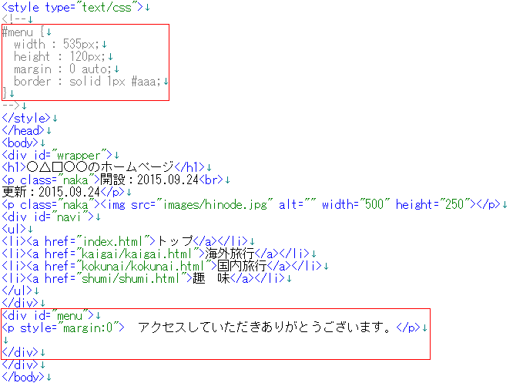
Task: Click the closing </body> tag
Action: 23,377
